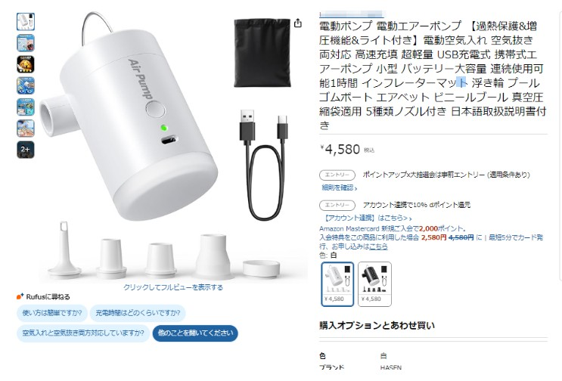The width and height of the screenshot is (562, 381).
Task: Choose the white color variant swatch
Action: click(337, 284)
